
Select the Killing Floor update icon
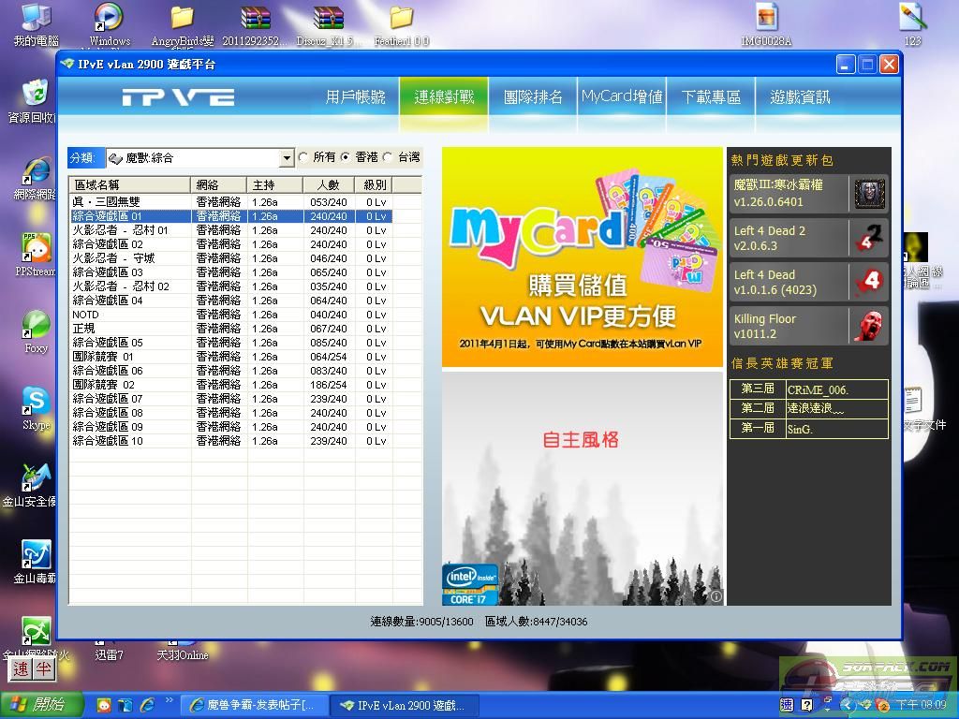point(868,326)
